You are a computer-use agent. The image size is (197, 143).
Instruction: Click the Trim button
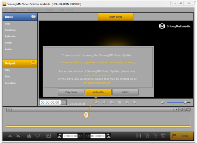[182, 136]
